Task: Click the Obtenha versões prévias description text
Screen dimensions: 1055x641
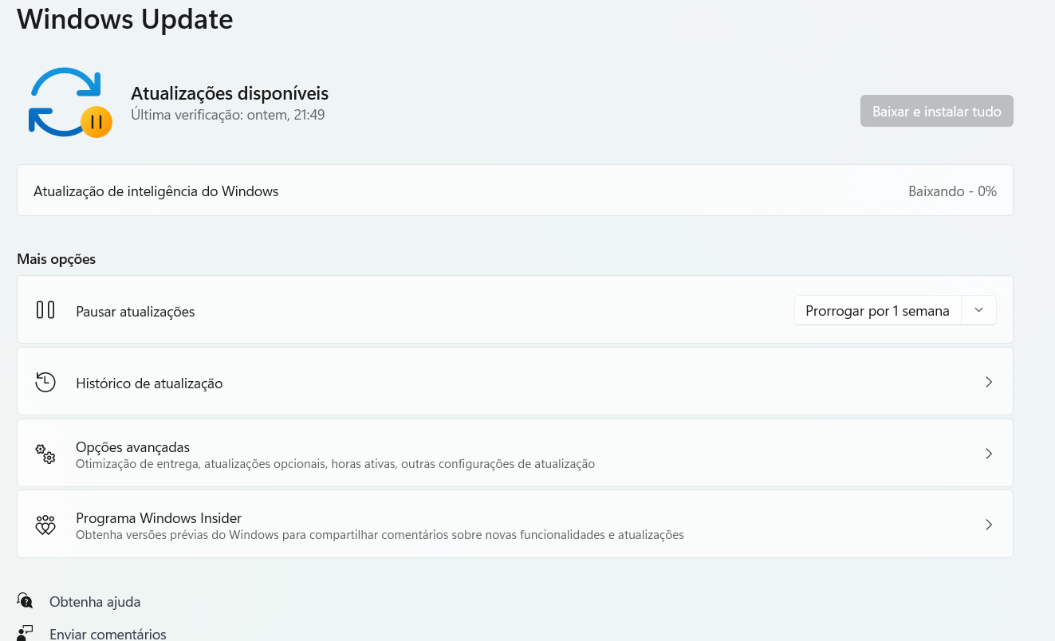Action: tap(380, 535)
